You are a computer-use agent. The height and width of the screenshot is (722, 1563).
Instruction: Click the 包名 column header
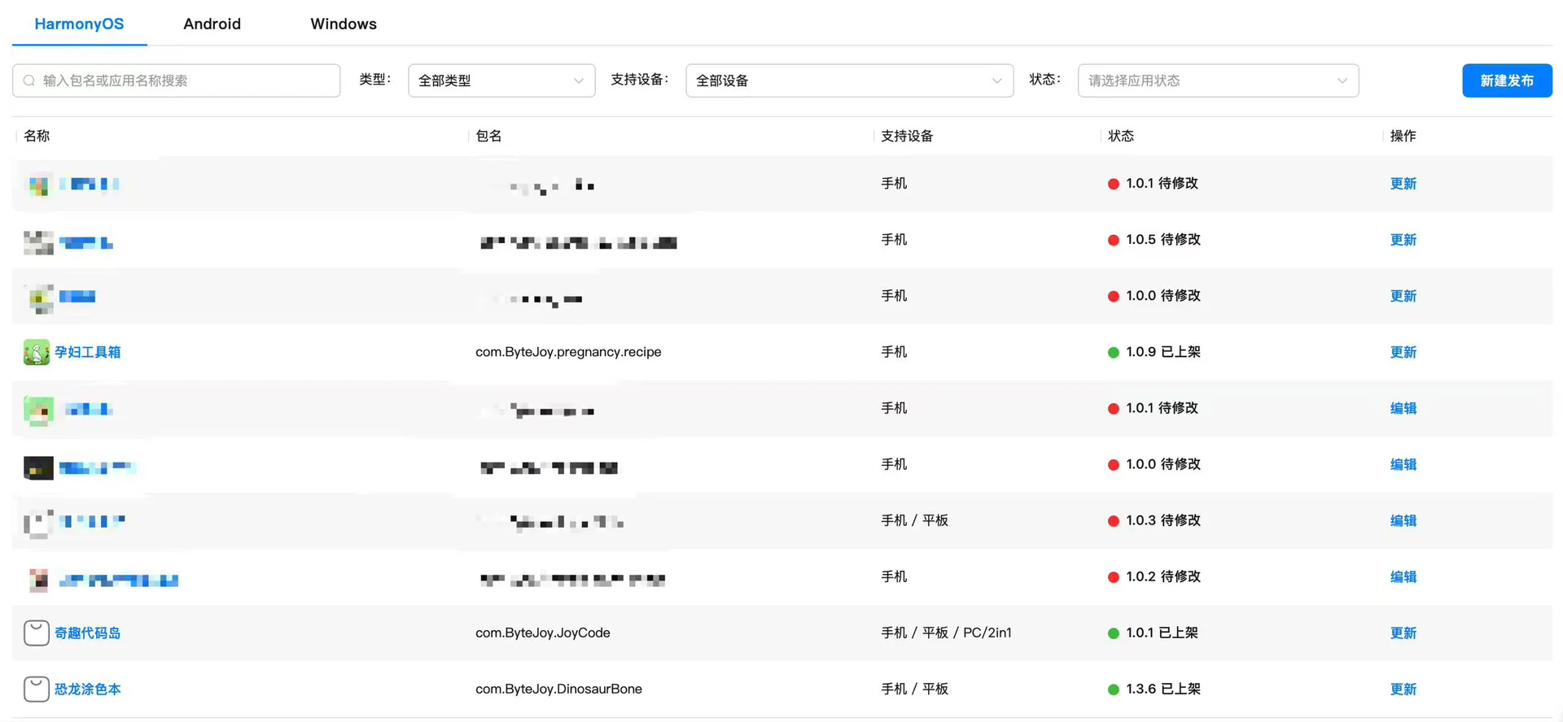click(x=488, y=136)
